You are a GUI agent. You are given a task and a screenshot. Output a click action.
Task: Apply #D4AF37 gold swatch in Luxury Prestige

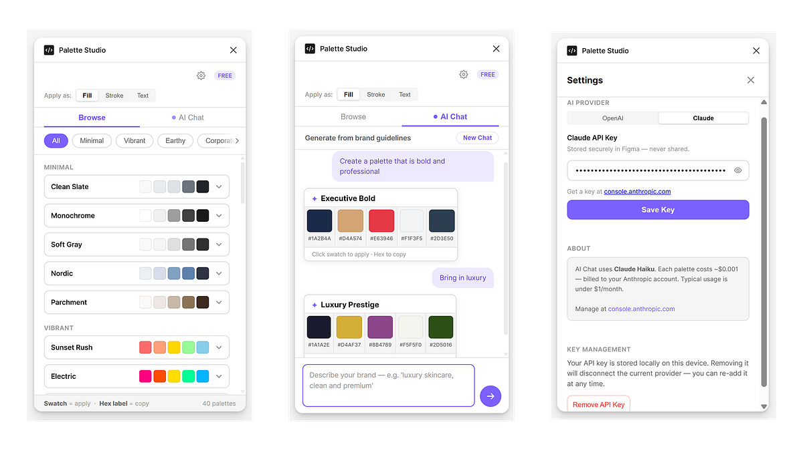[349, 327]
